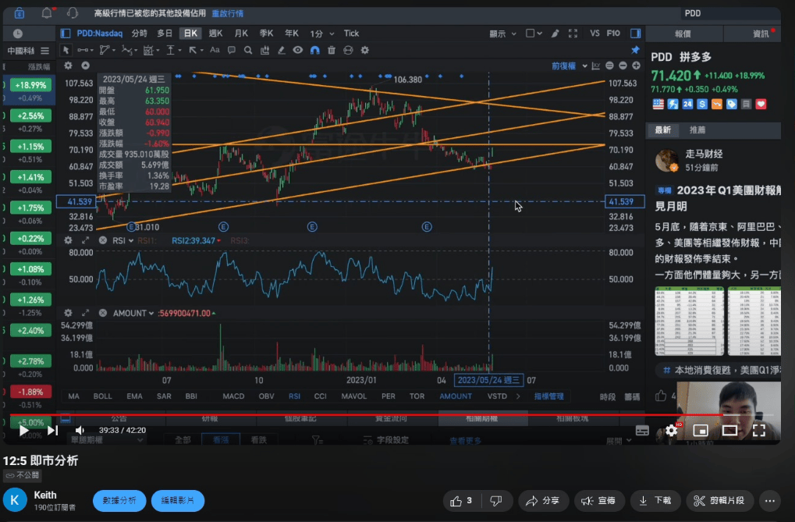This screenshot has height=522, width=795.
Task: Seek on the red video progress bar
Action: [392, 415]
